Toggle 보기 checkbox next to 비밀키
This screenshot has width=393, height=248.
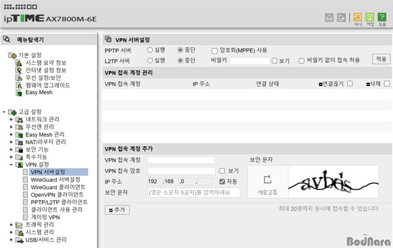274,61
